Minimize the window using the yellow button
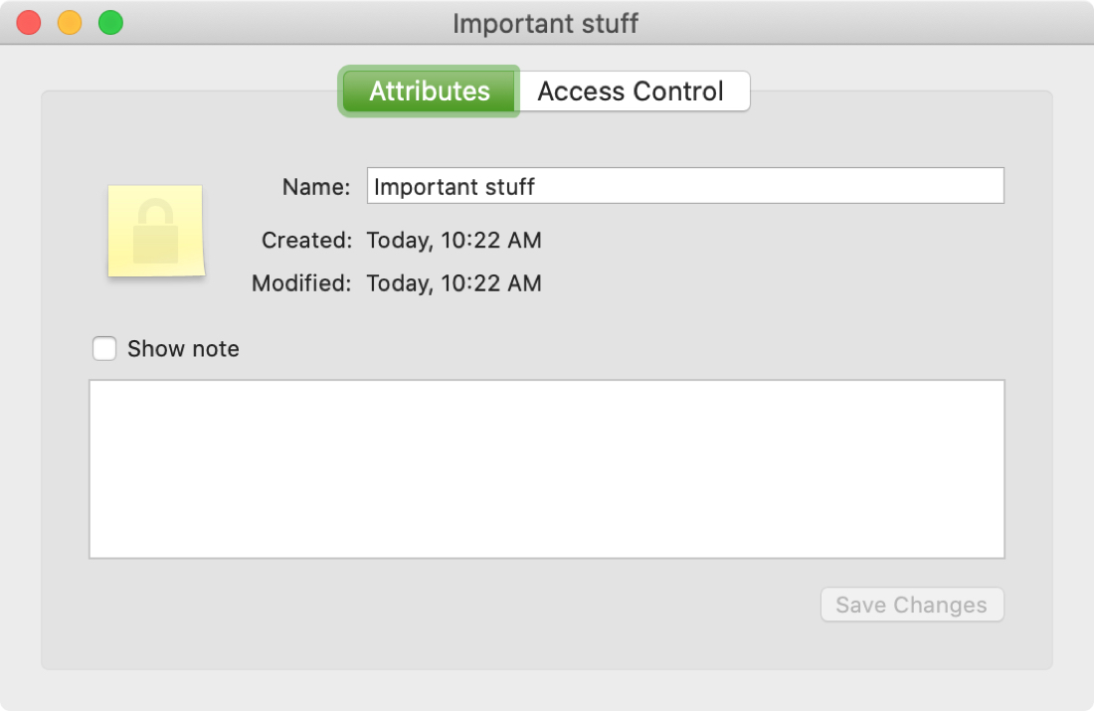Image resolution: width=1094 pixels, height=711 pixels. [x=70, y=22]
